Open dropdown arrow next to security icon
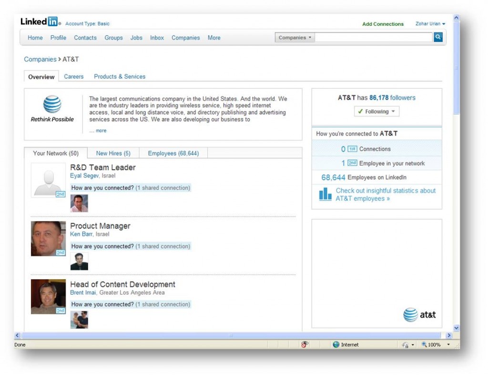The height and width of the screenshot is (377, 488). 413,345
